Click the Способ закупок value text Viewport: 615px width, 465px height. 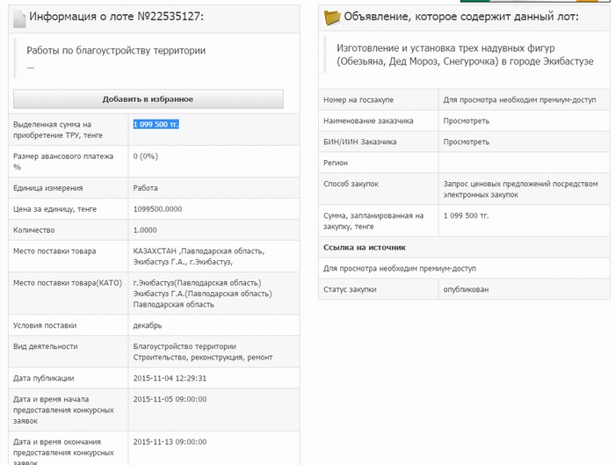point(520,189)
